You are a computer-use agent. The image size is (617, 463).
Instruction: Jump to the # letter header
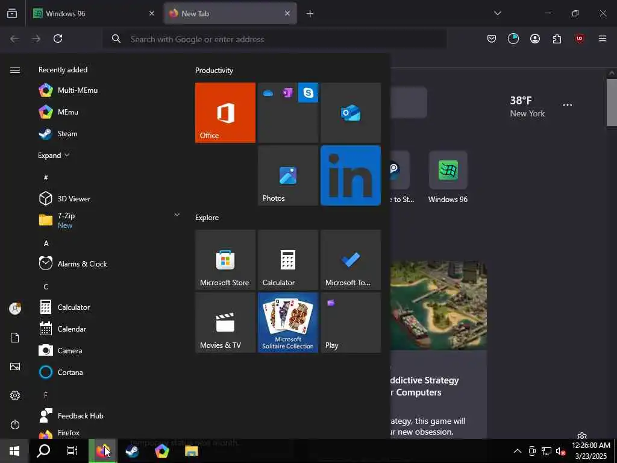[46, 178]
